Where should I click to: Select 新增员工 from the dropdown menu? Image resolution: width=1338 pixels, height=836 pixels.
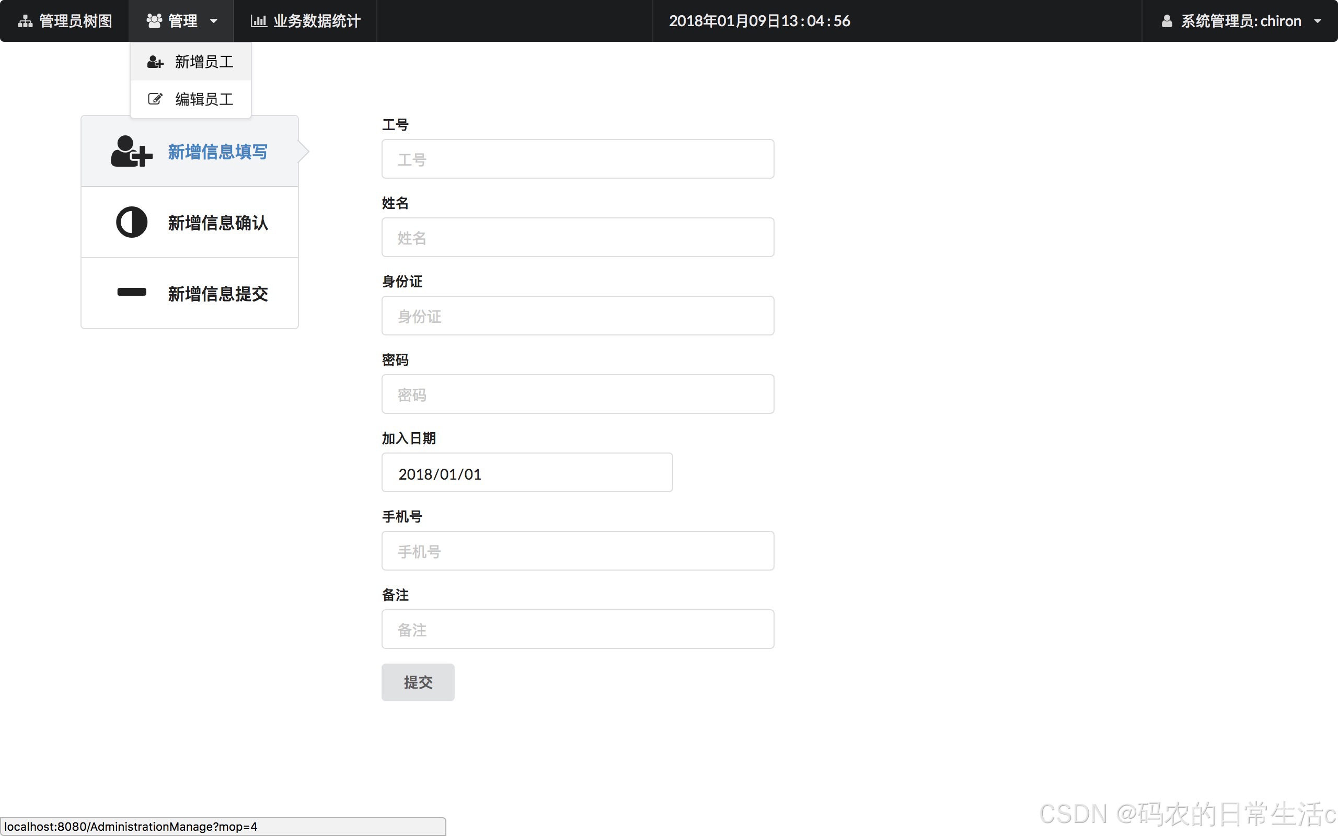(203, 61)
